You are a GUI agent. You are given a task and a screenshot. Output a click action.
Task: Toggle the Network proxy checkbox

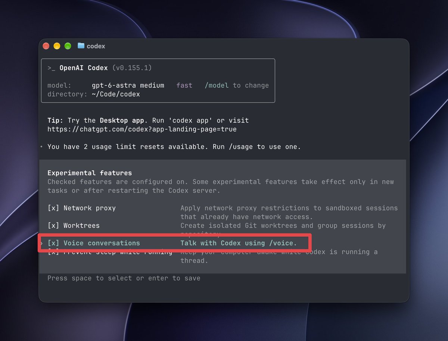[53, 208]
